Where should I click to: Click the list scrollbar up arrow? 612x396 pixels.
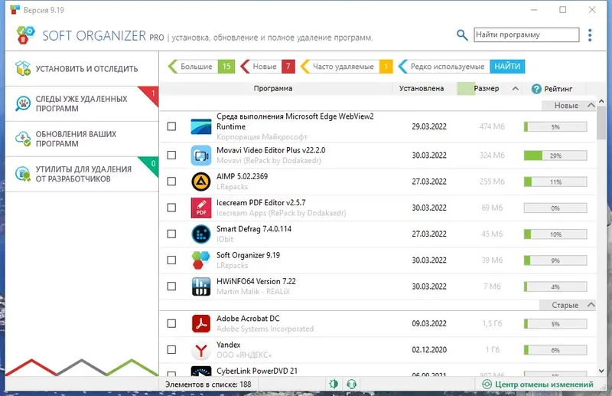601,101
